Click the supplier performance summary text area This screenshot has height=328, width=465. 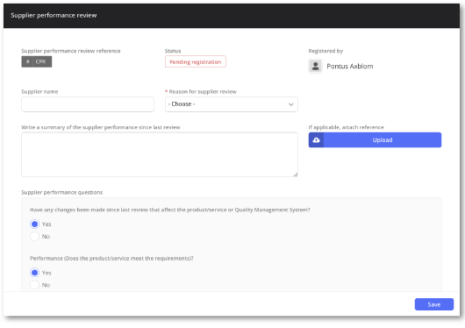[160, 154]
